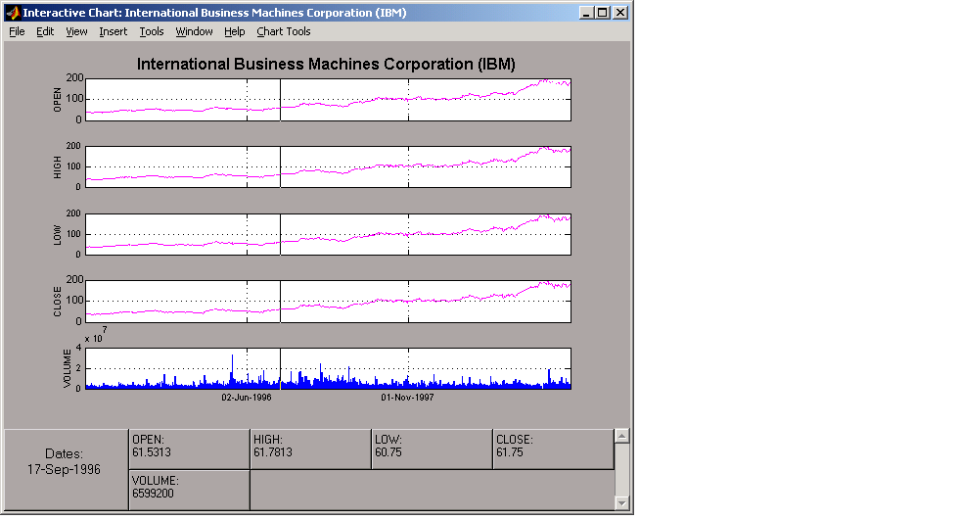Screen dimensions: 959x520
Task: Click the VOLUME value field
Action: click(189, 490)
